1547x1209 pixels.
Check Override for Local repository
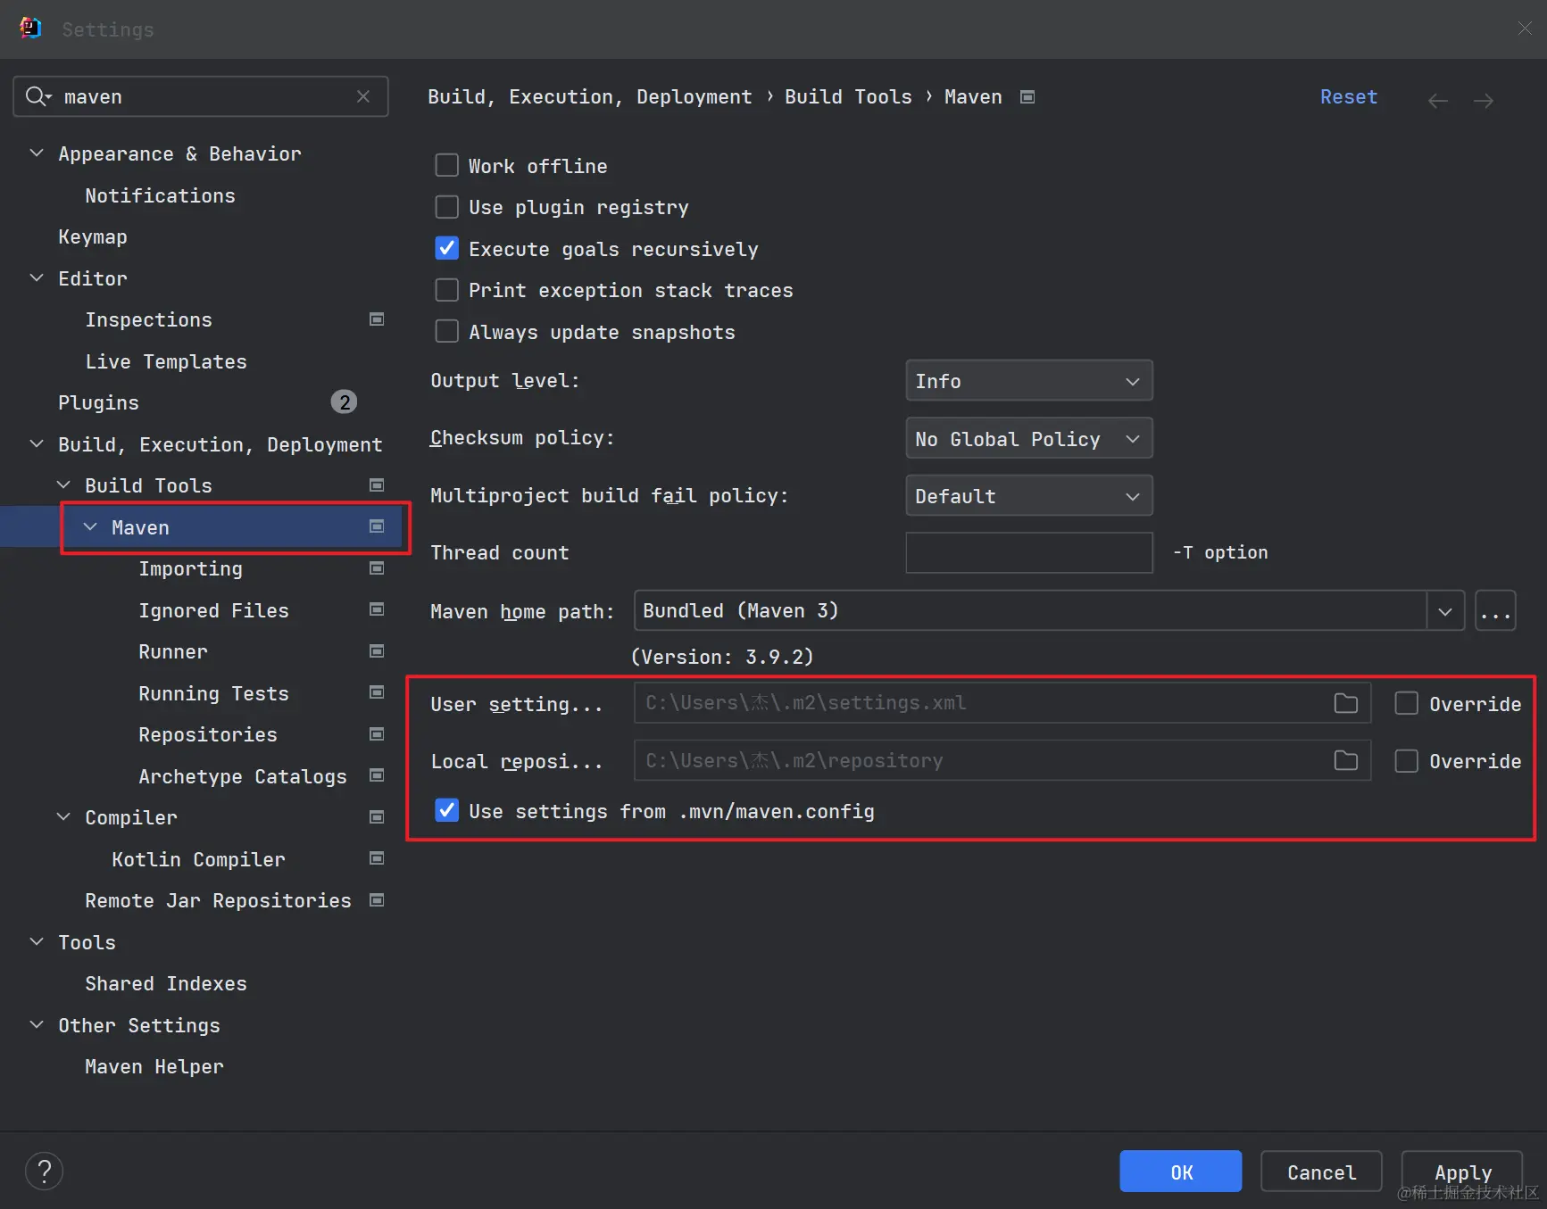(x=1406, y=760)
